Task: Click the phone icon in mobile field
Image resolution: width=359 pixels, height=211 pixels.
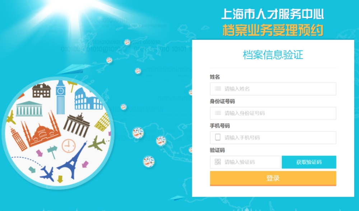Action: [218, 137]
